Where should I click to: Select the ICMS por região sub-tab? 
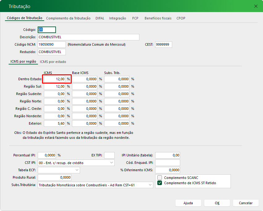pyautogui.click(x=23, y=61)
